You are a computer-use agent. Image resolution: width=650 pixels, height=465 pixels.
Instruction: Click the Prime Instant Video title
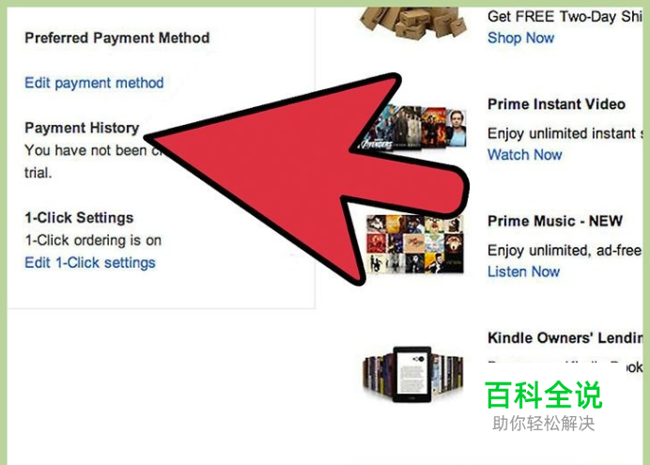click(556, 104)
